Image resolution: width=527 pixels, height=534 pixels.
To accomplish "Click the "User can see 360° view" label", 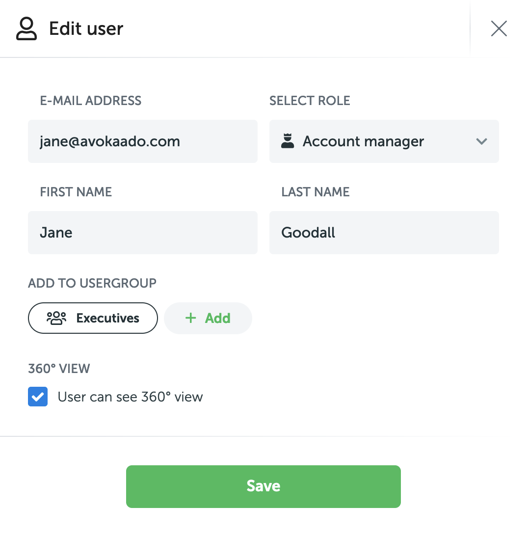I will click(130, 397).
